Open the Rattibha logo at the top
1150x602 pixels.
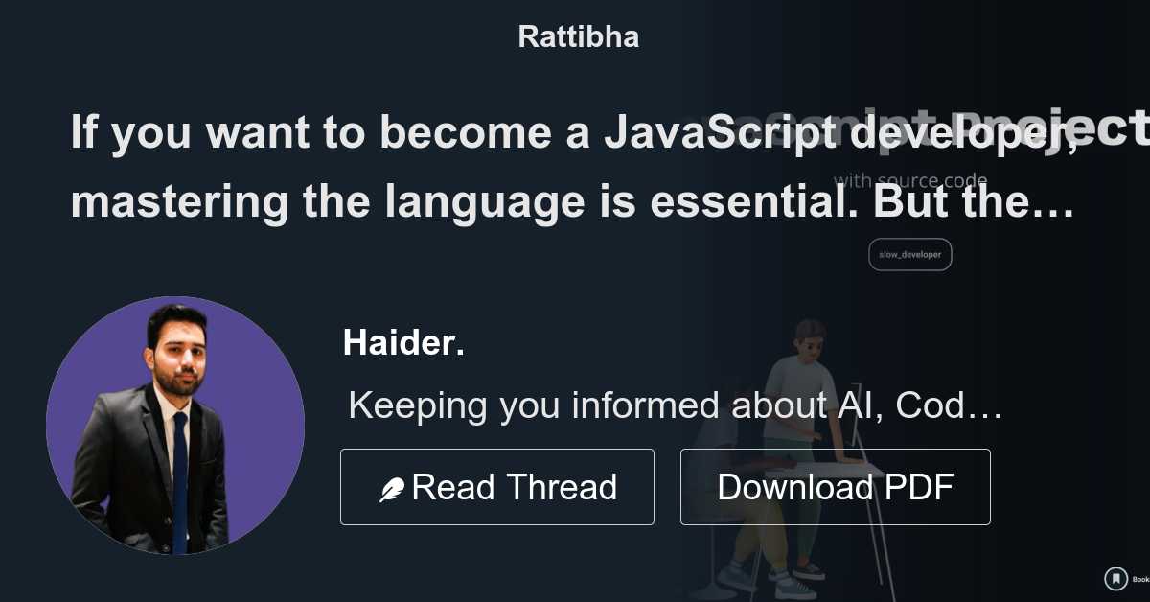tap(578, 37)
